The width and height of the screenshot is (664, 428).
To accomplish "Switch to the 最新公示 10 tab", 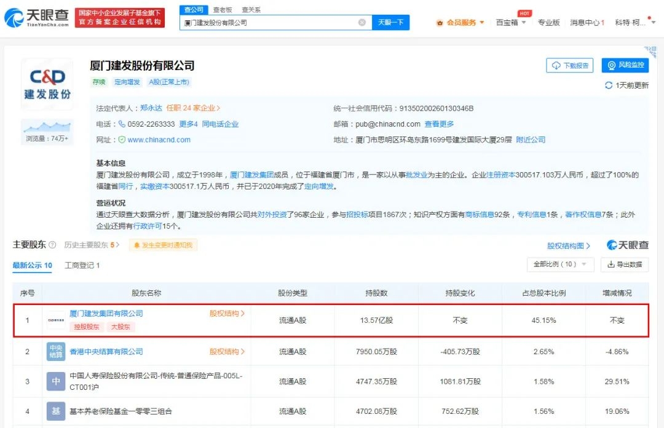I will (32, 265).
